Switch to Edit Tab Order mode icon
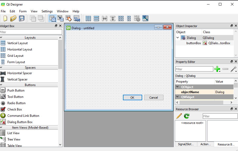Viewport: 238px width, 151px height. coord(77,18)
